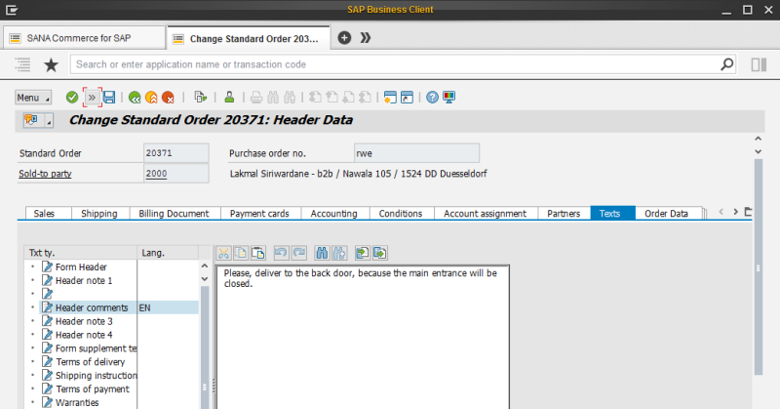
Task: Click the Purchase order no. field
Action: [416, 153]
